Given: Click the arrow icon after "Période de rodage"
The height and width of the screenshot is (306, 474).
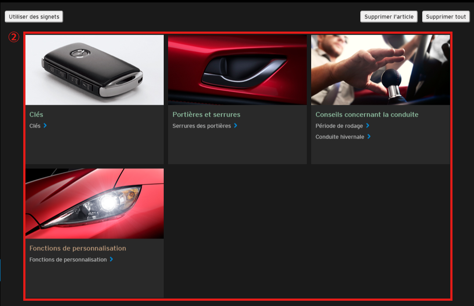Looking at the screenshot, I should pos(368,125).
